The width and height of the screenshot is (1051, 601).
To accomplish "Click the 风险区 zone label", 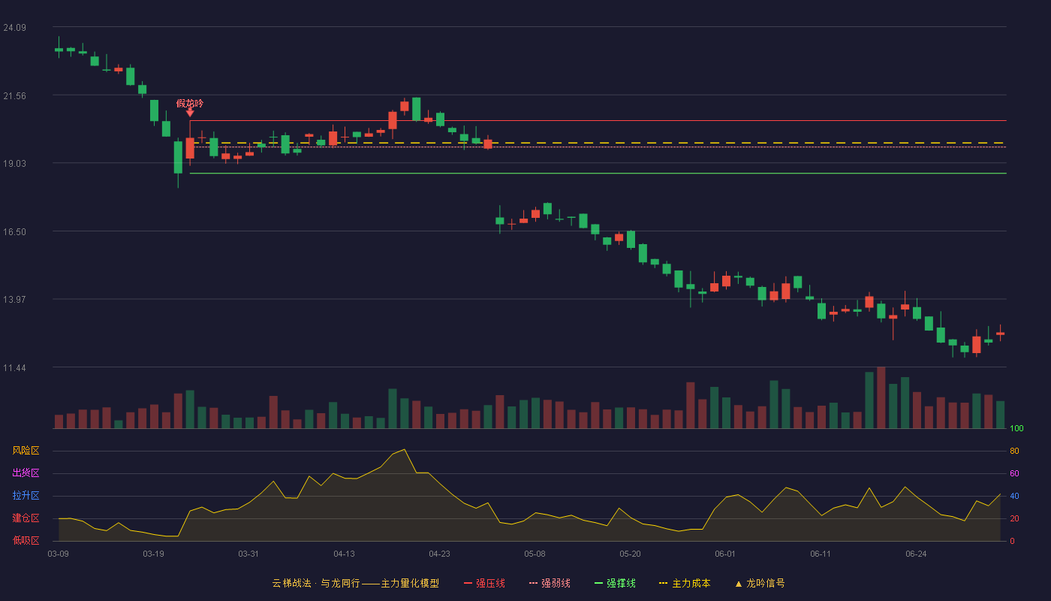I will click(x=26, y=451).
